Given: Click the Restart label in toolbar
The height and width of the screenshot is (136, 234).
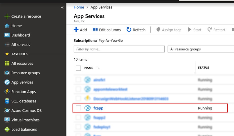Looking at the screenshot, I should point(219,30).
